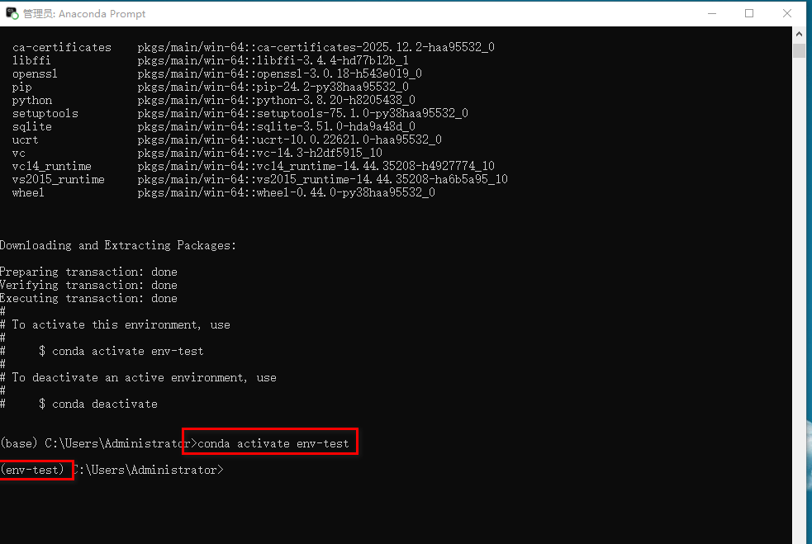Click the libffi package name
Viewport: 812px width, 544px height.
point(31,60)
